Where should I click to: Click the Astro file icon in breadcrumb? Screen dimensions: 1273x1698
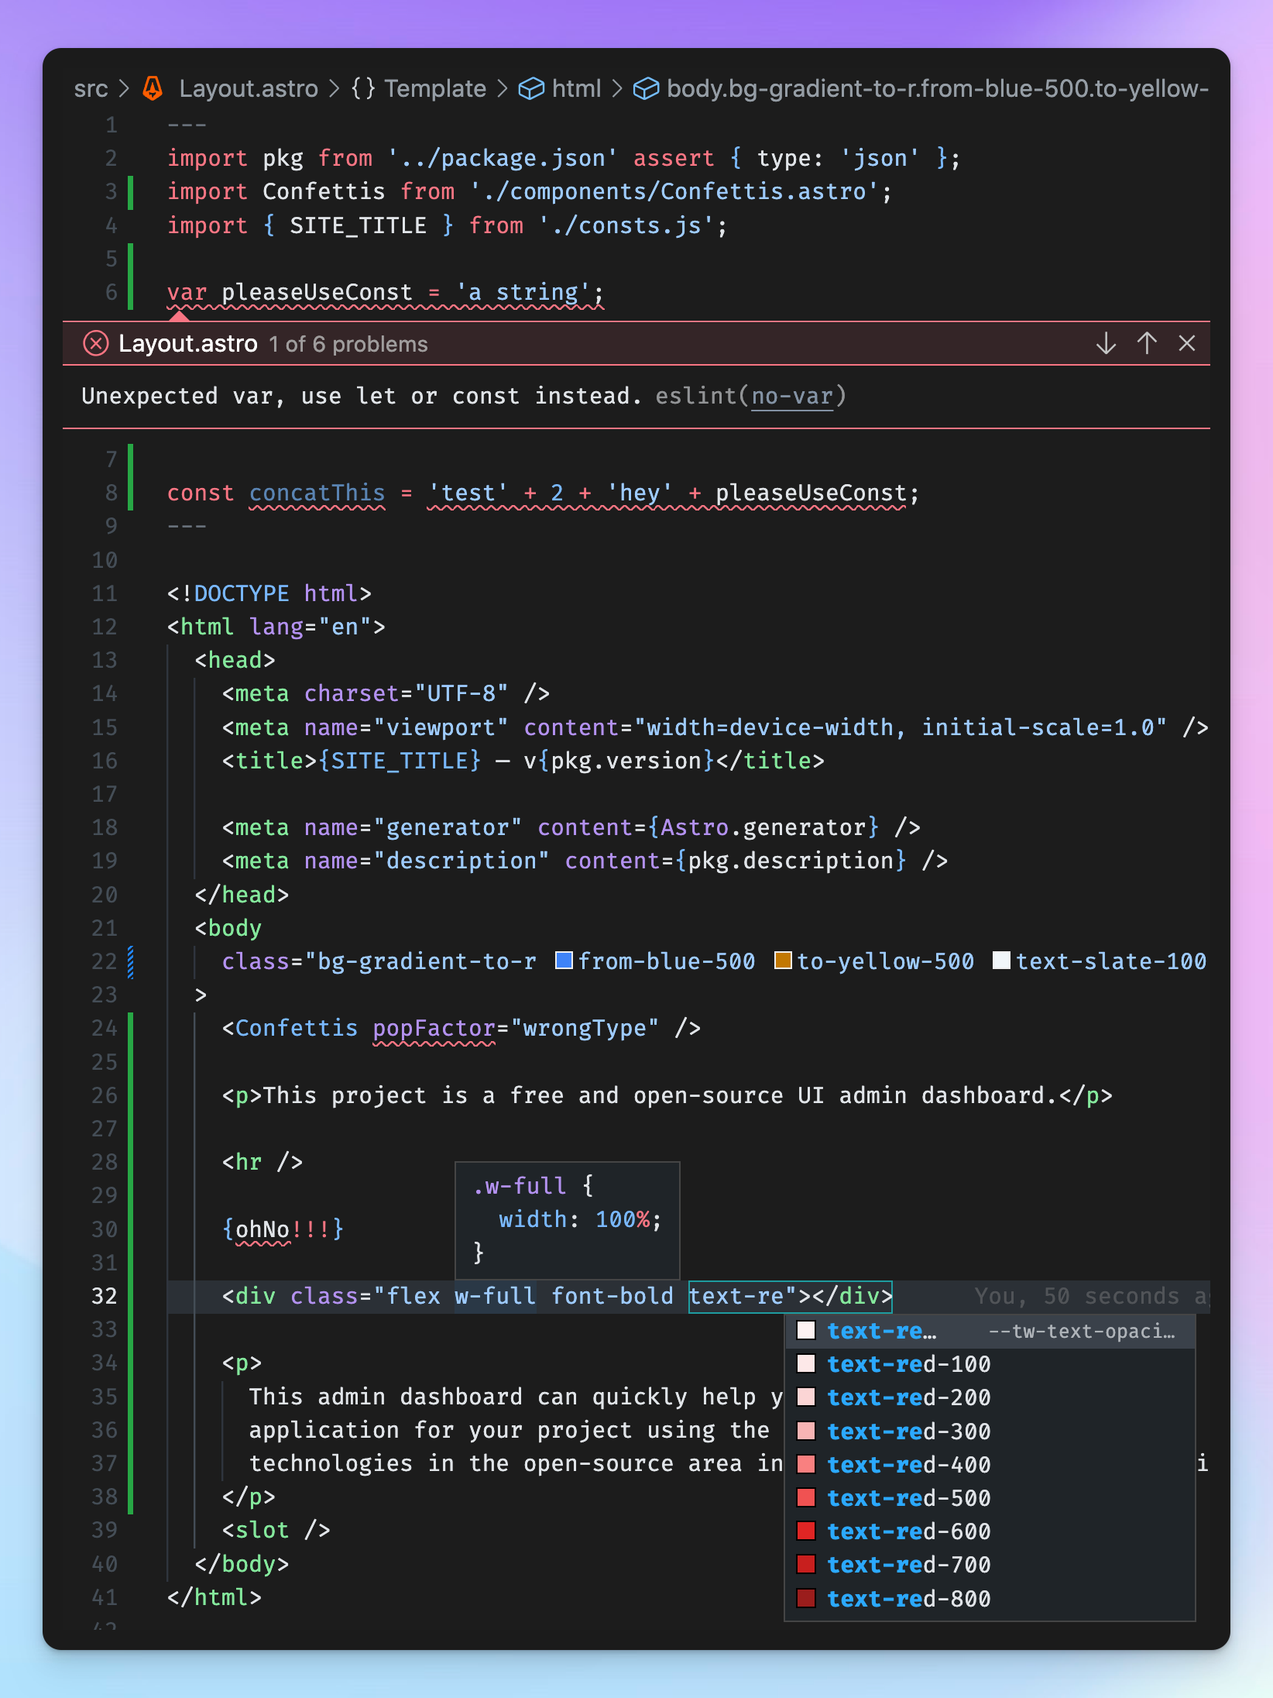click(153, 88)
